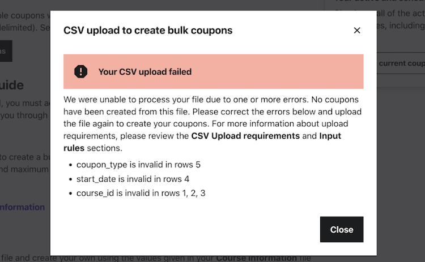Click the bullet point beside the coupon_type error
Image resolution: width=425 pixels, height=262 pixels.
[70, 165]
